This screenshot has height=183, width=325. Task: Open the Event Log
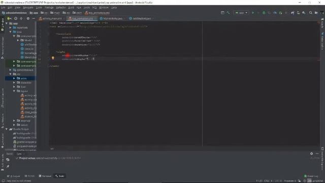pos(311,176)
